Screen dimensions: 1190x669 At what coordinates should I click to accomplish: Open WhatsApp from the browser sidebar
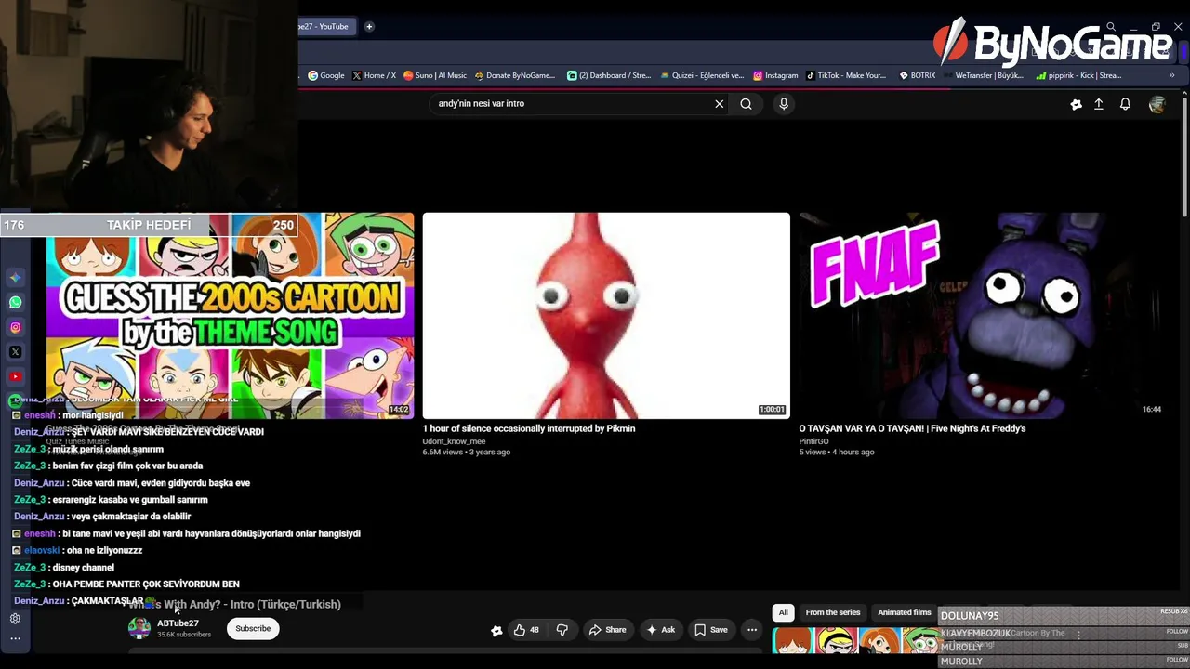[x=16, y=302]
